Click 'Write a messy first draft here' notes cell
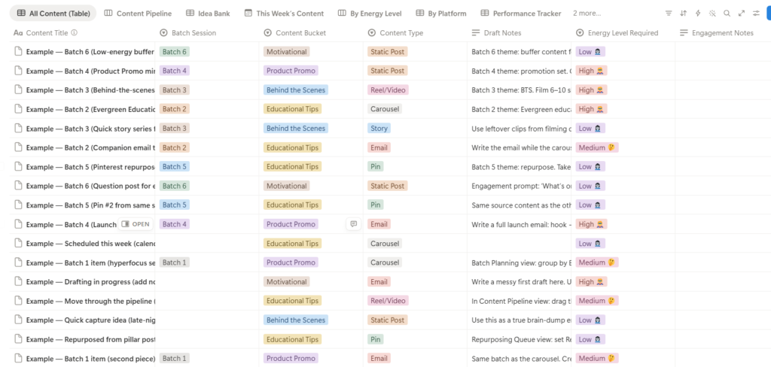This screenshot has height=367, width=771. (x=520, y=281)
